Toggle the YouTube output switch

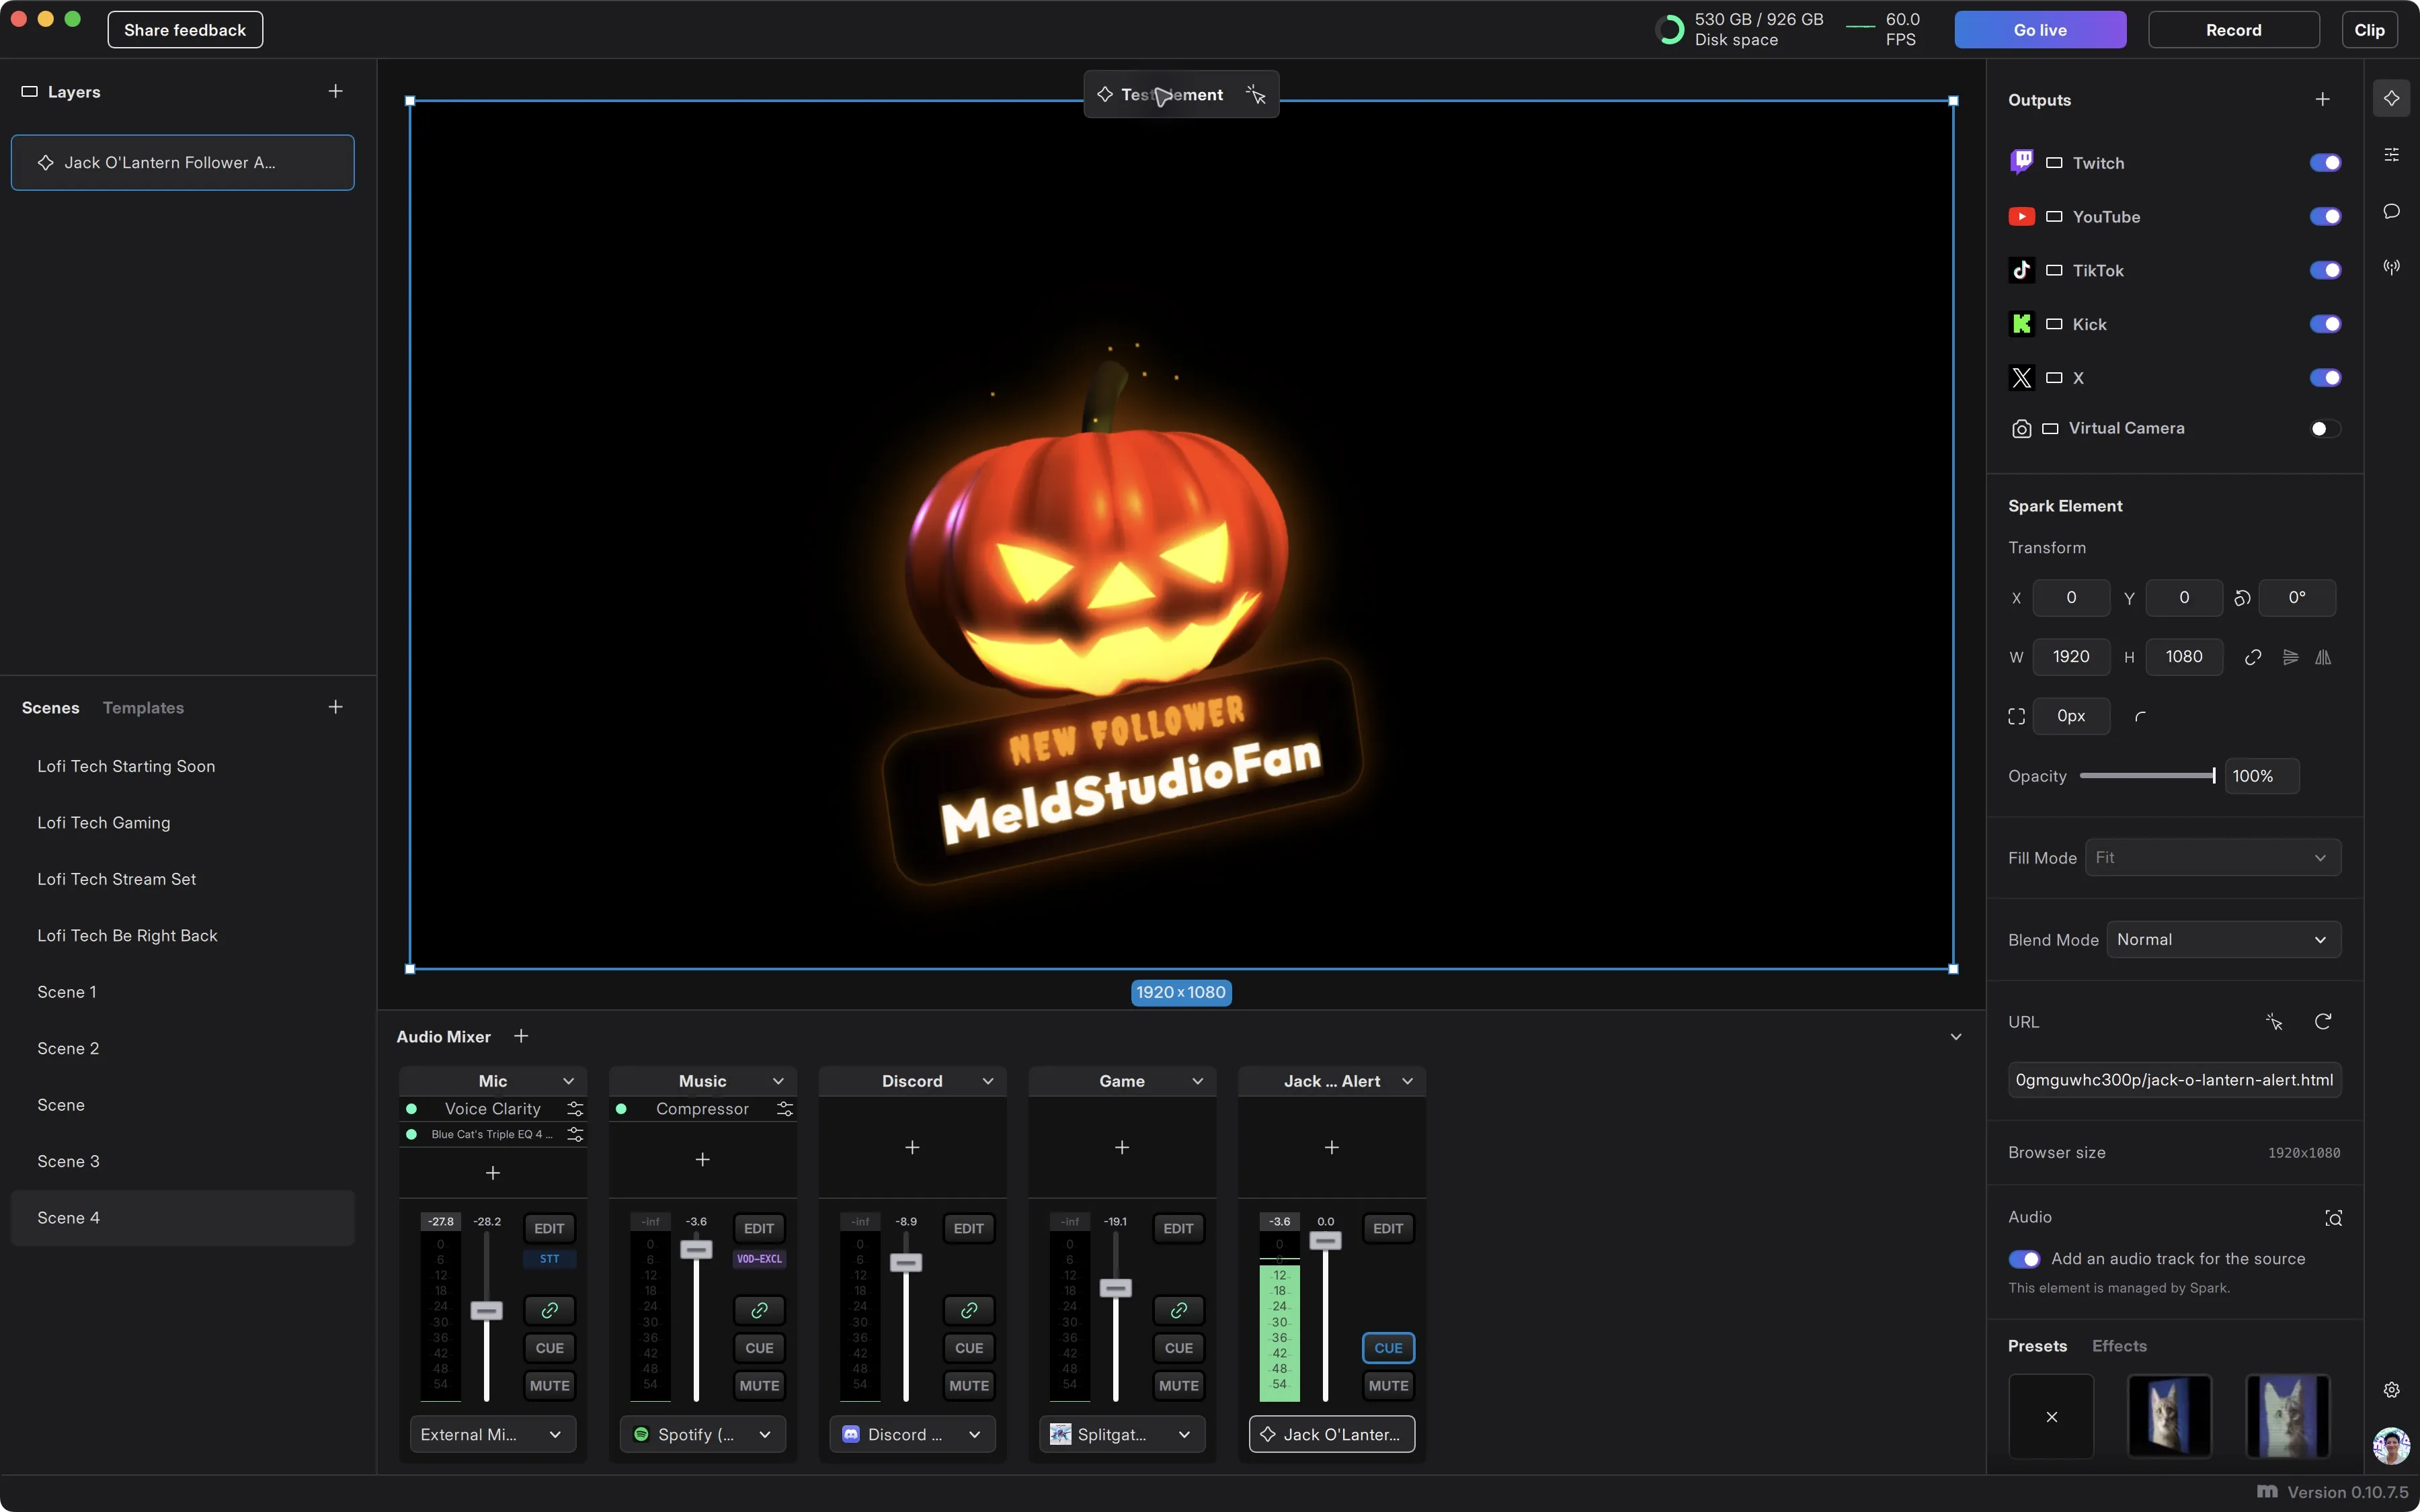[x=2325, y=217]
